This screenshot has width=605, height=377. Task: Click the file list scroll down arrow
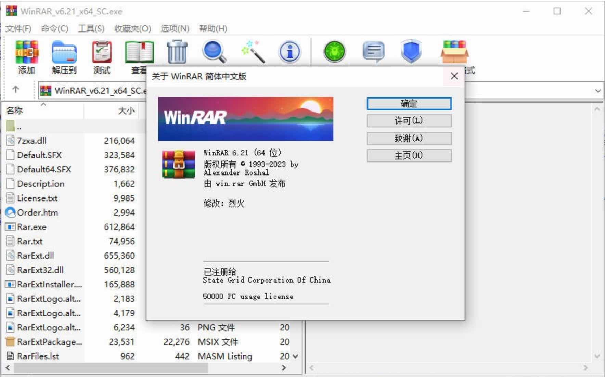(x=295, y=356)
